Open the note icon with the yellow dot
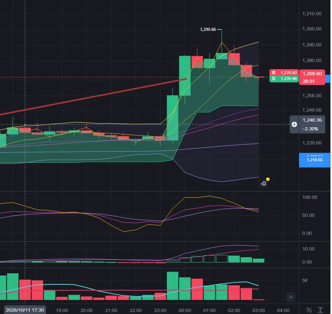The height and width of the screenshot is (314, 332). (x=264, y=183)
